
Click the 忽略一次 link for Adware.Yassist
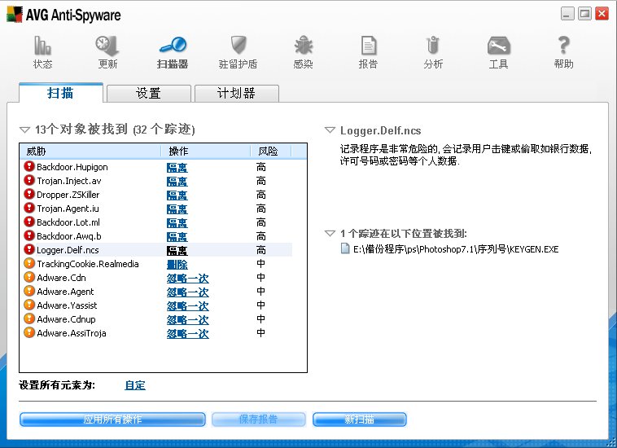pyautogui.click(x=188, y=306)
